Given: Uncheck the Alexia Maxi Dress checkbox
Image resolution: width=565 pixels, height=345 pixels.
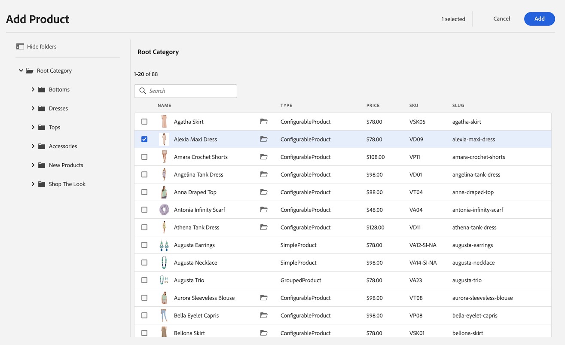Looking at the screenshot, I should point(144,139).
